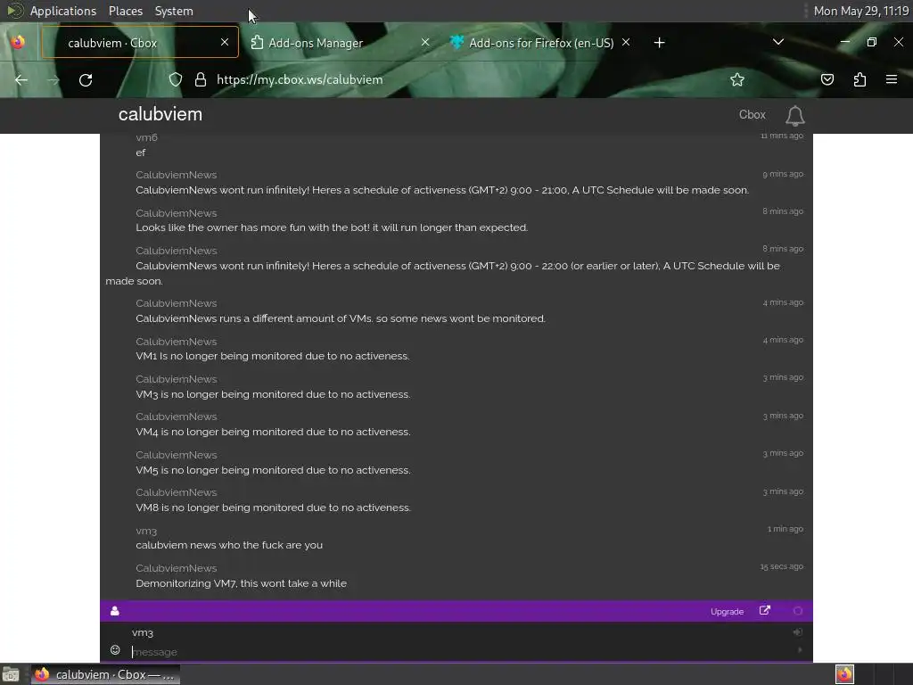Switch to Add-ons for Firefox tab

(x=540, y=43)
